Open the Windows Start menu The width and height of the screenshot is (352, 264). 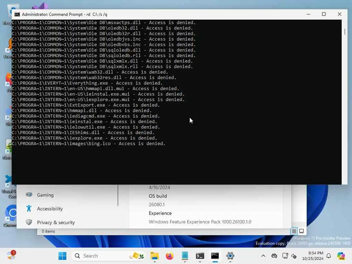(x=62, y=256)
